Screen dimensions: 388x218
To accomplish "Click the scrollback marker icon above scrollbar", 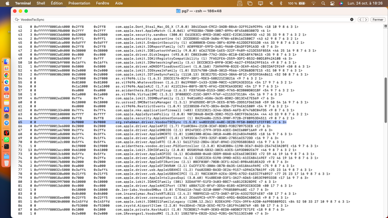I will (386, 26).
